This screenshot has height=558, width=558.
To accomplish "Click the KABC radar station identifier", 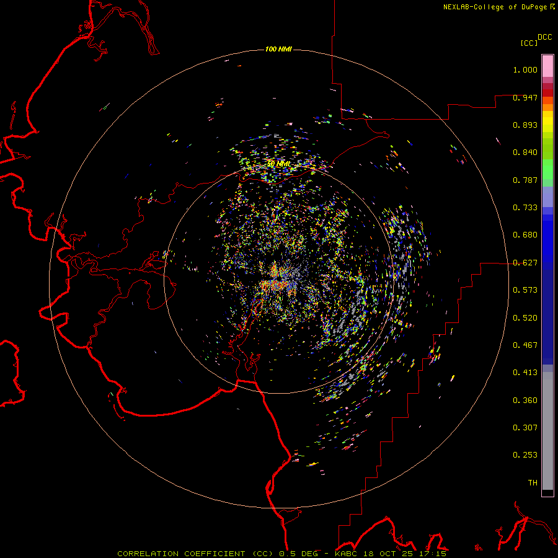I will pos(346,554).
